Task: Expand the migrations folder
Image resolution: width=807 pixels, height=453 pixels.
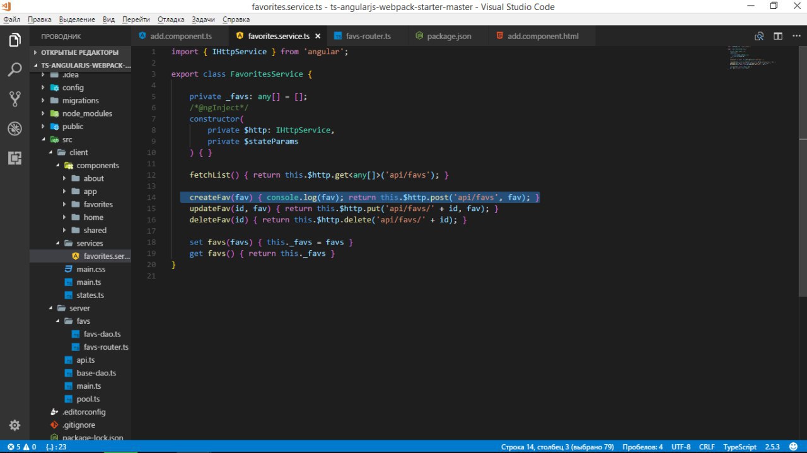Action: pos(81,100)
